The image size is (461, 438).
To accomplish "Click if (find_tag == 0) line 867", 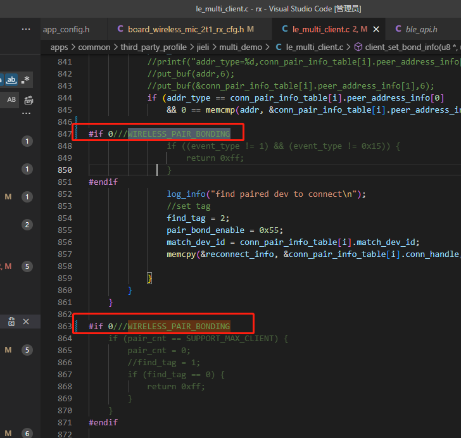I will click(x=176, y=375).
